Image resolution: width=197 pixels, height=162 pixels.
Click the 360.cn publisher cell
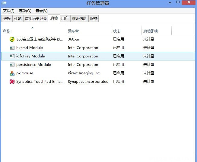[73, 39]
